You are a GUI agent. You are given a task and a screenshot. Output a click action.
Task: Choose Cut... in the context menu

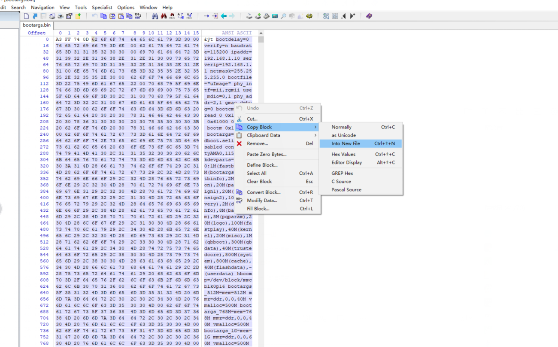coord(278,119)
